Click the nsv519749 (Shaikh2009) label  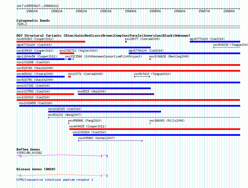pos(35,68)
